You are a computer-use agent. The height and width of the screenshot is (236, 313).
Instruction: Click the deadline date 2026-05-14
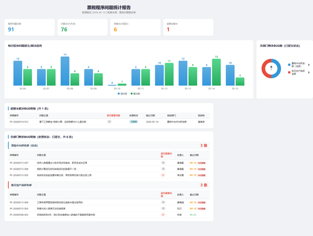click(x=152, y=122)
